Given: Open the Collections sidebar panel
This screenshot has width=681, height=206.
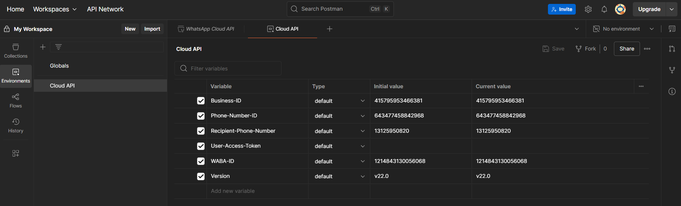Looking at the screenshot, I should pos(16,51).
